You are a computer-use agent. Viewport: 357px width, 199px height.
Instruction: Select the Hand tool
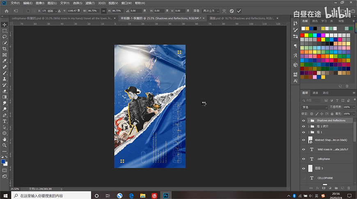pos(5,139)
